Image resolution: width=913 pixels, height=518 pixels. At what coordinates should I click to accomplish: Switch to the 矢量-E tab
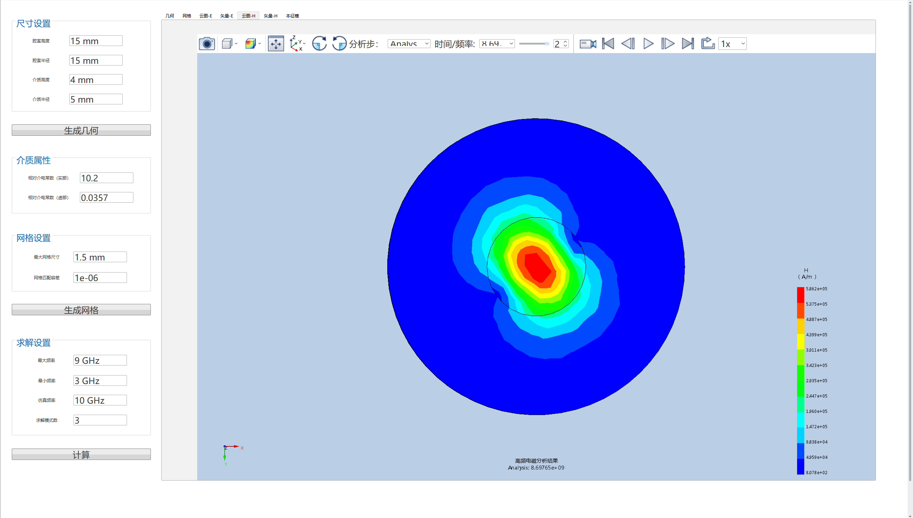(x=227, y=16)
